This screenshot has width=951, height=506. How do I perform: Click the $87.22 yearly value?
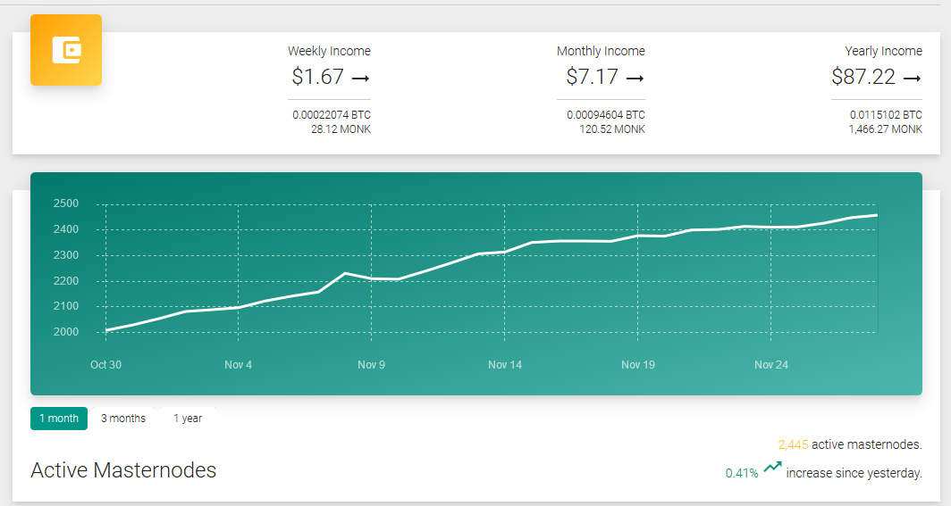click(863, 77)
